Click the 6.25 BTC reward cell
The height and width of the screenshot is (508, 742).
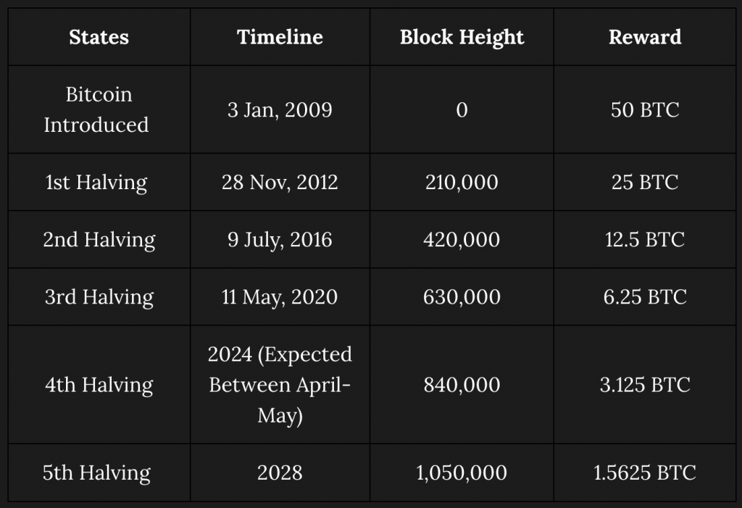point(644,297)
